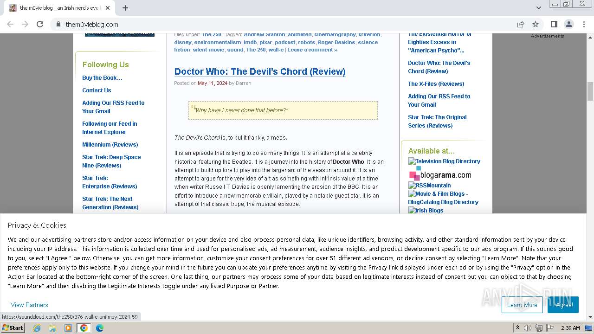The width and height of the screenshot is (594, 334).
Task: Click the pixar tag link
Action: [265, 42]
